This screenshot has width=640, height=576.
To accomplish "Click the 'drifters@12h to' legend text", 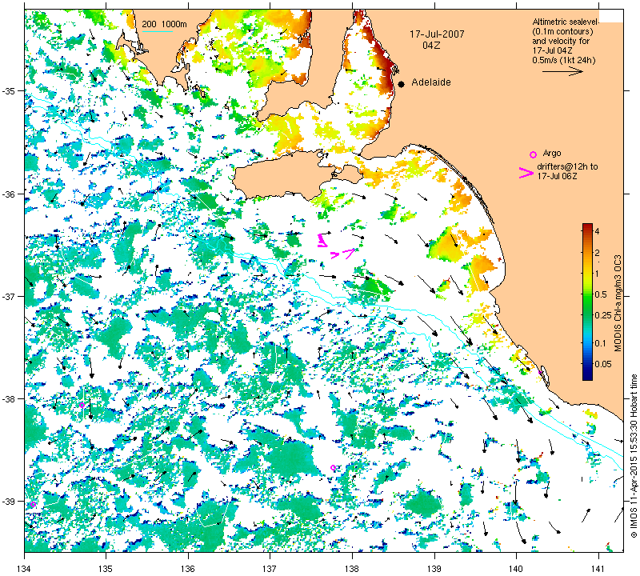I will tap(567, 166).
